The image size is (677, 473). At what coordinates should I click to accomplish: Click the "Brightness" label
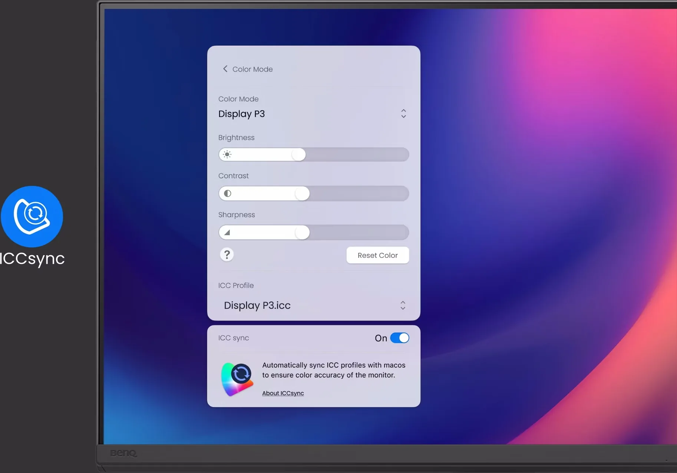[x=237, y=138]
